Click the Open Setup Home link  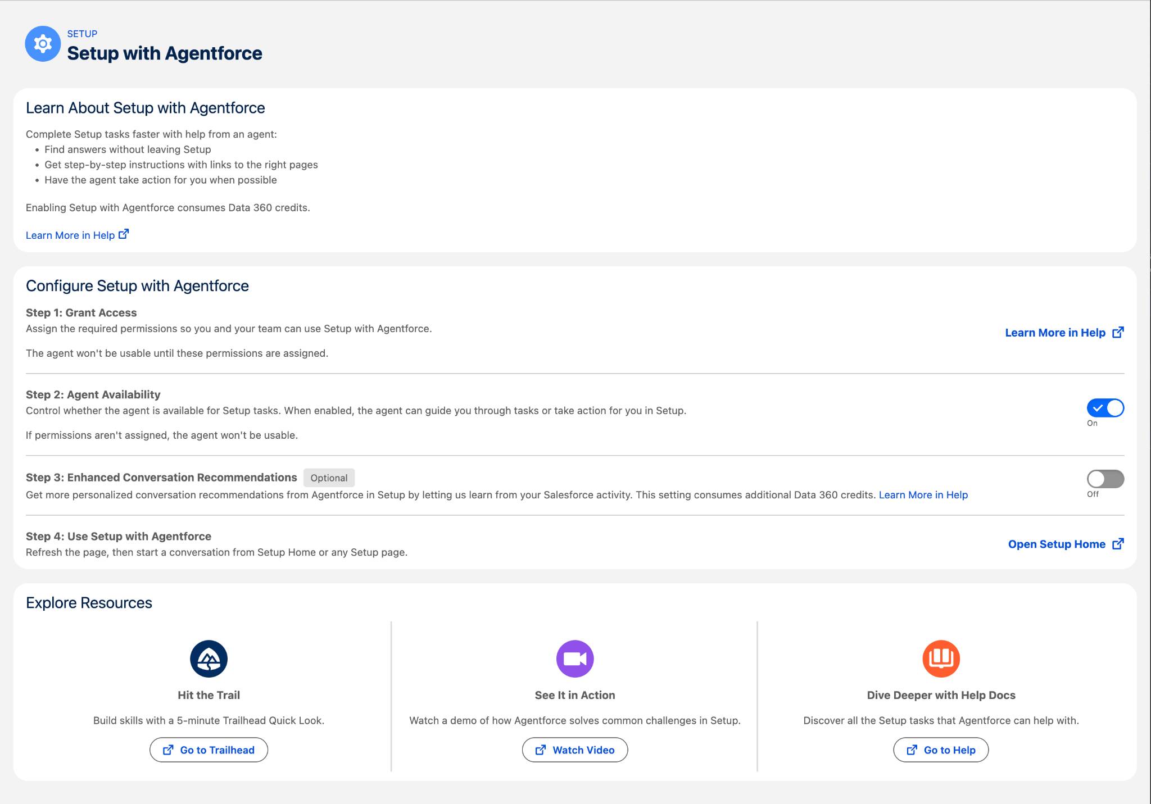coord(1066,544)
